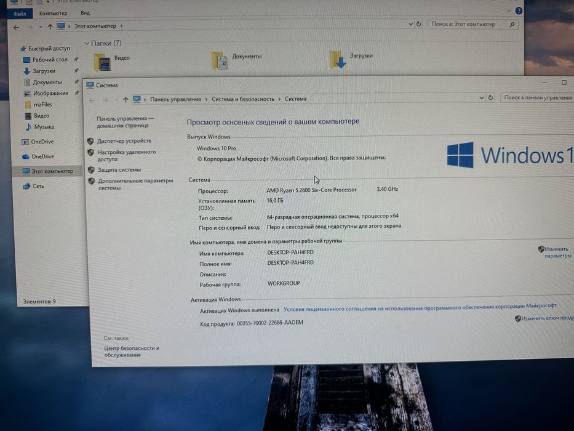Click the WORKGROUP value
Image resolution: width=574 pixels, height=431 pixels.
284,283
